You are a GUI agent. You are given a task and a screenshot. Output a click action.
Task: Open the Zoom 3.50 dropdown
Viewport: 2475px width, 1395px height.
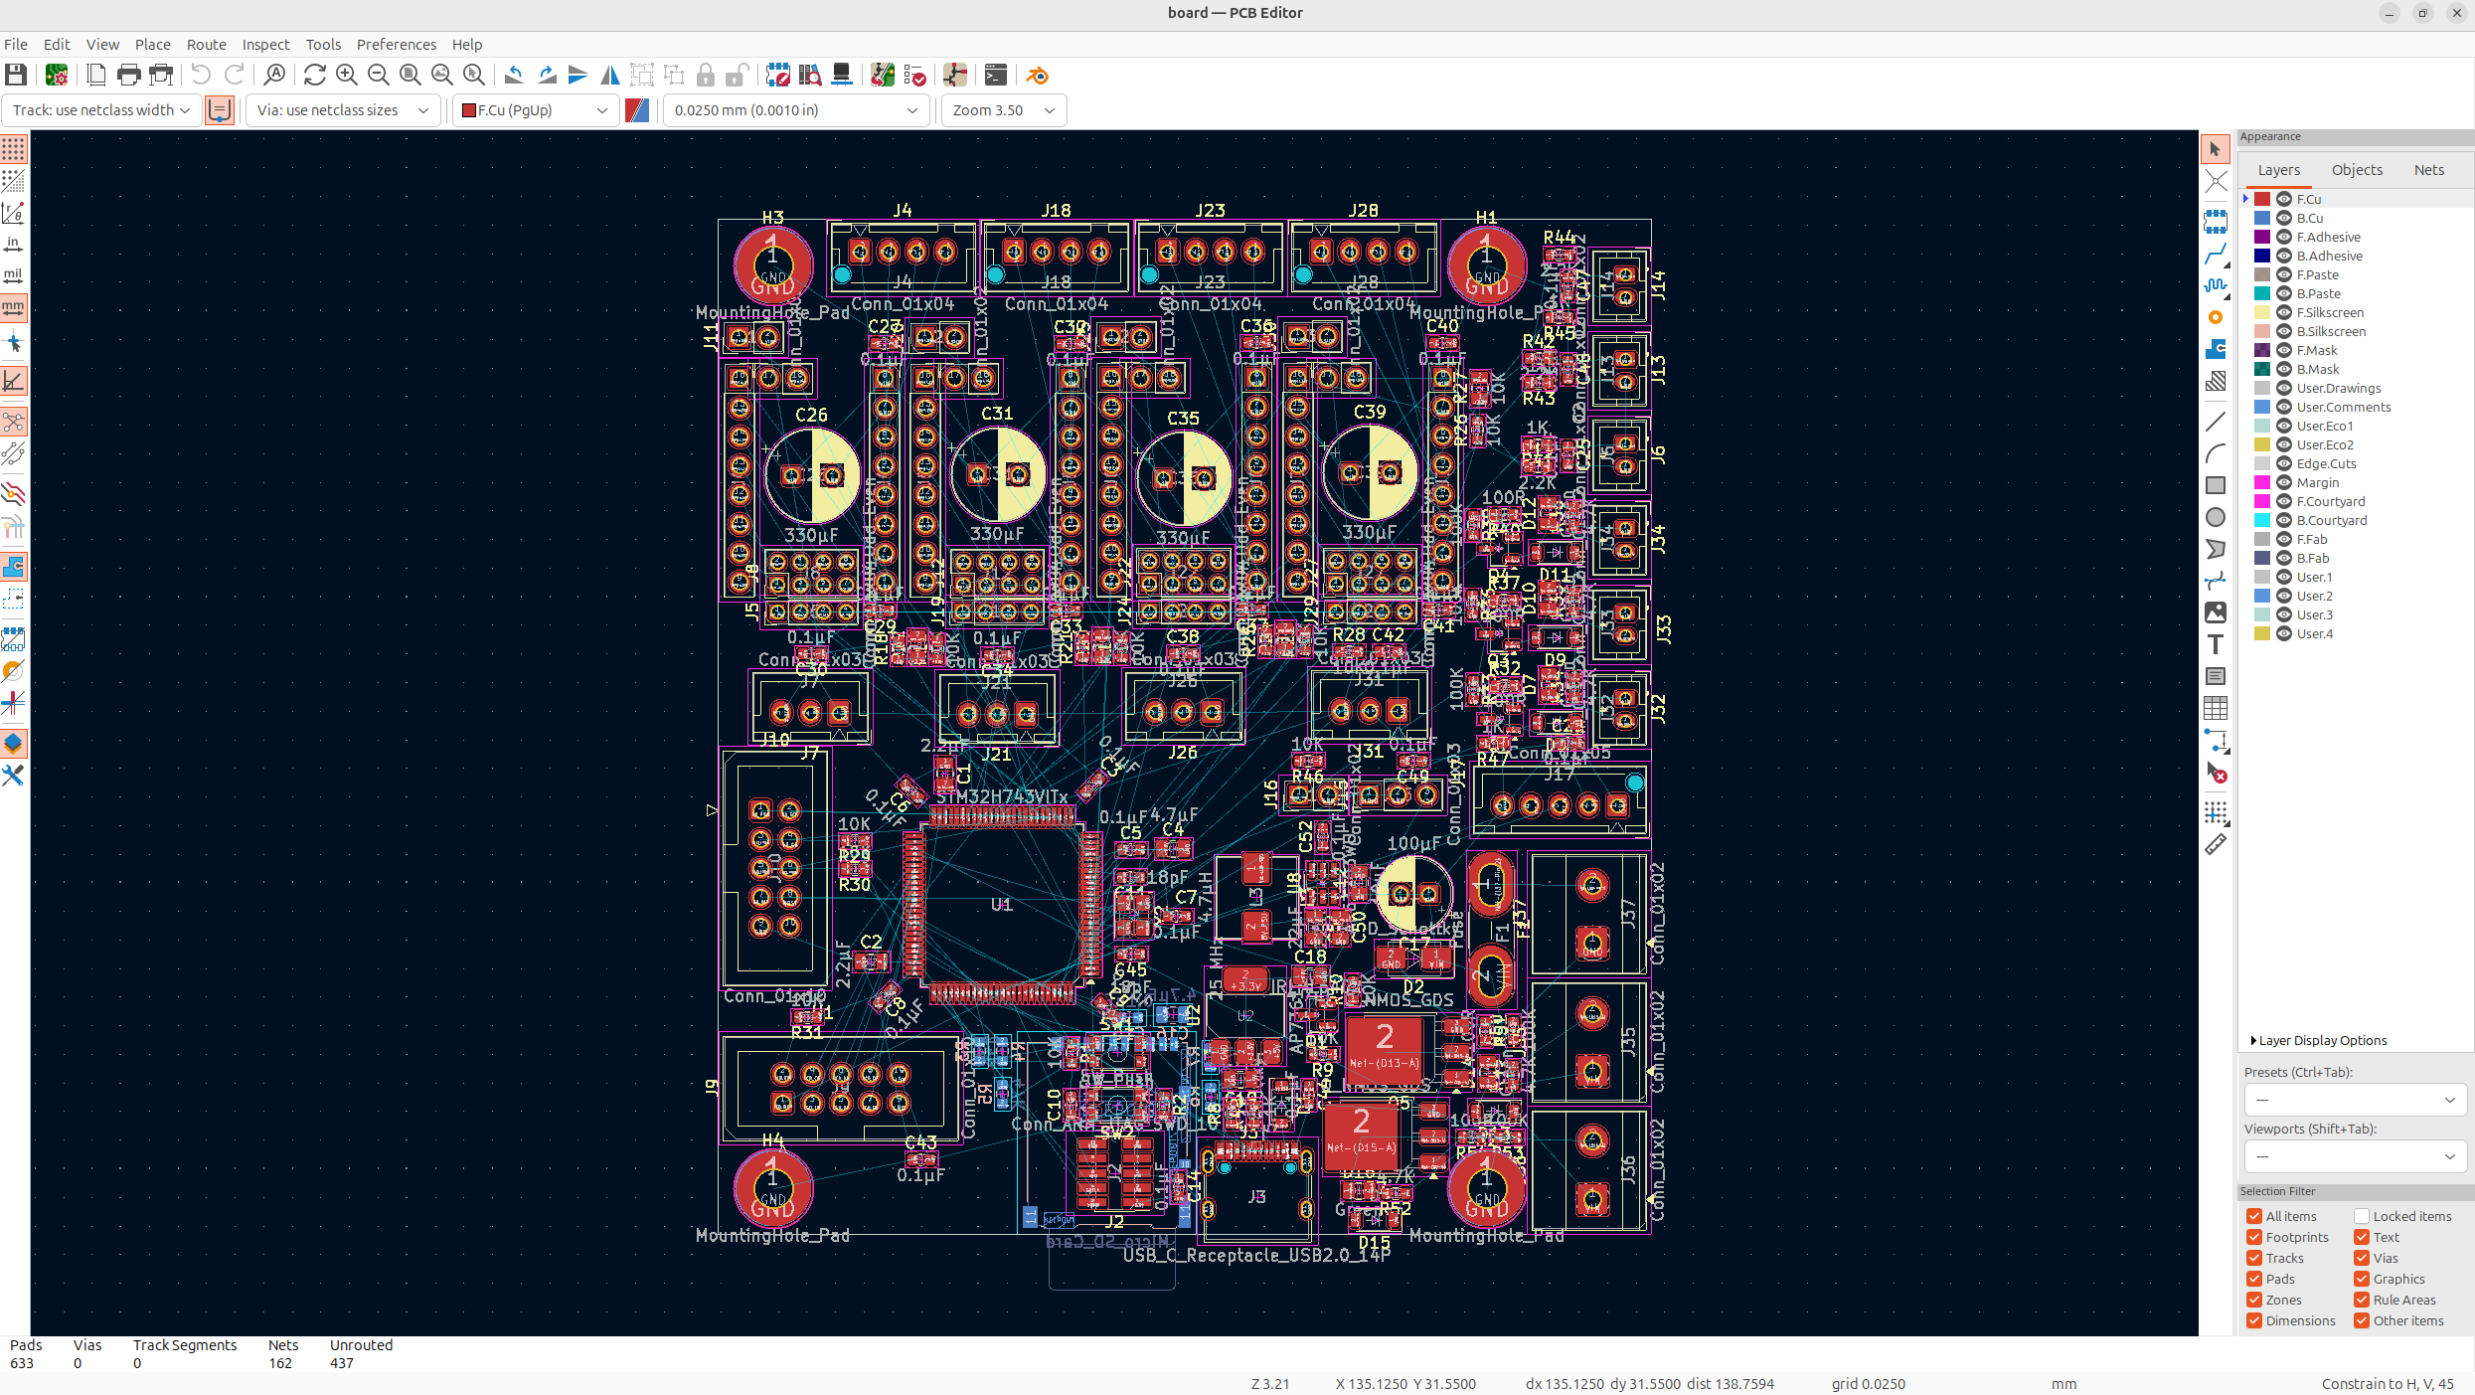[1003, 110]
